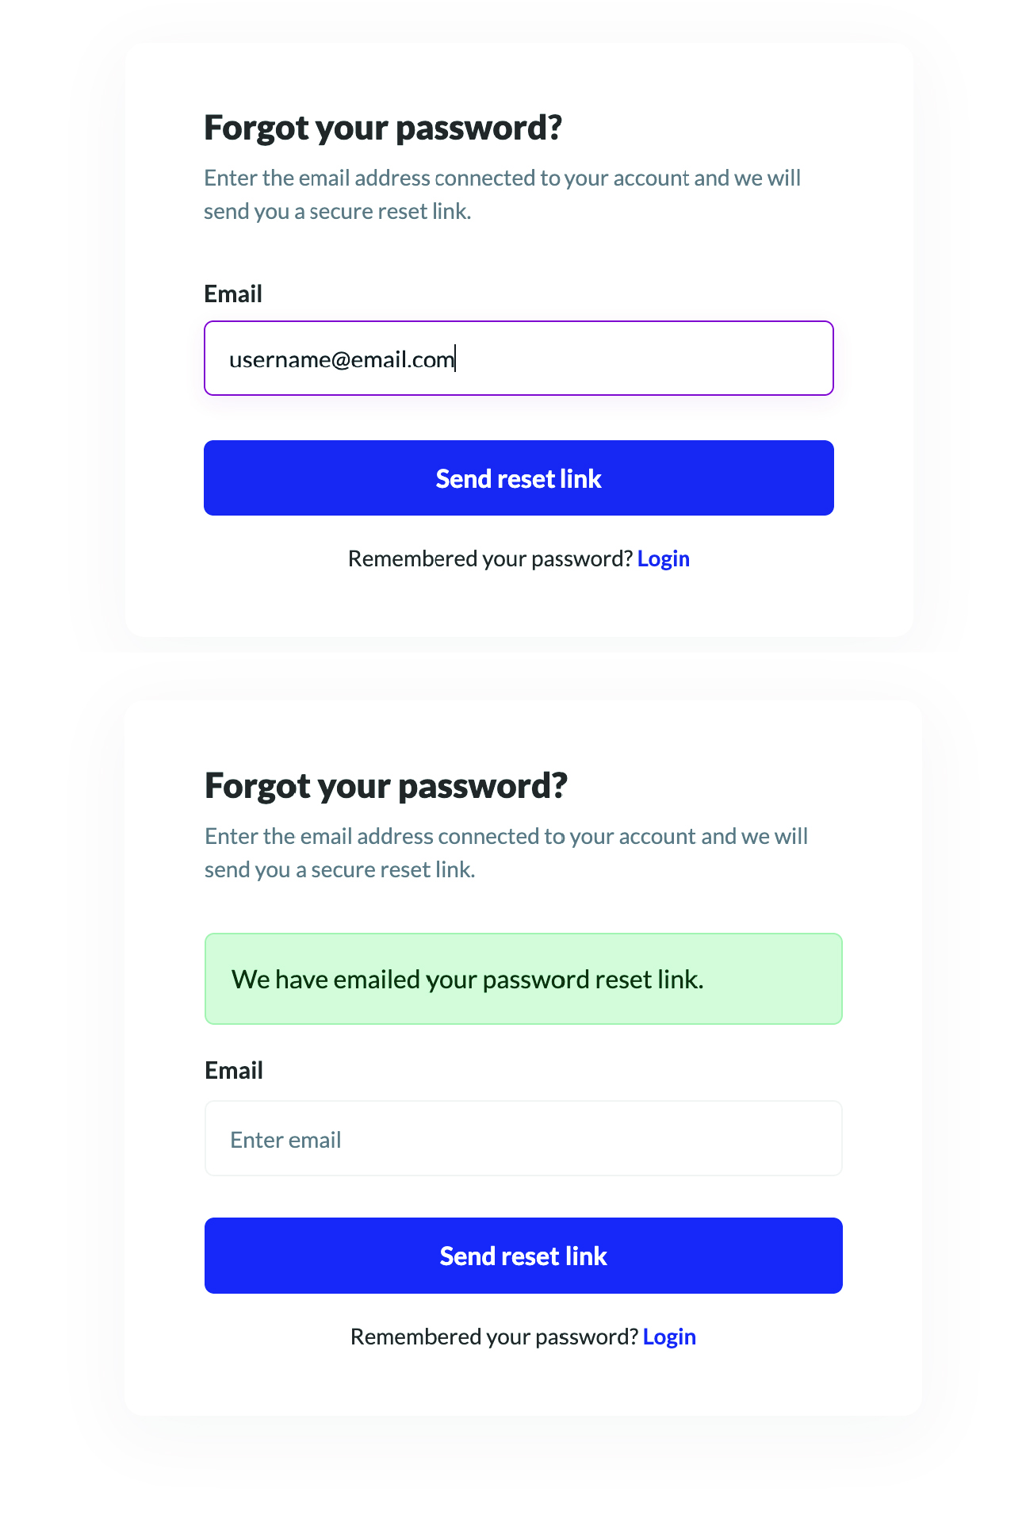
Task: Place the caret after .com in the typed email
Action: tap(455, 359)
